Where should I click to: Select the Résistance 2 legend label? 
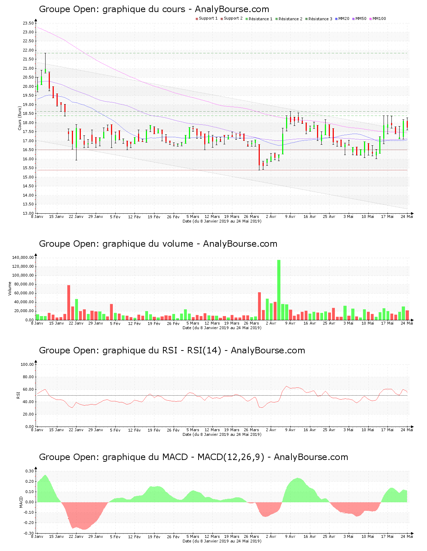coord(290,19)
